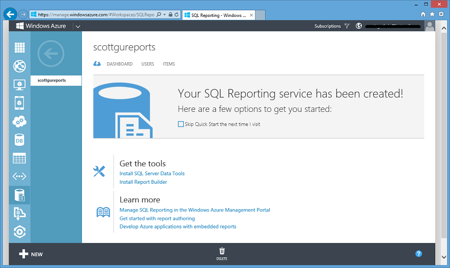Image resolution: width=450 pixels, height=268 pixels.
Task: Switch to the Dashboard tab
Action: click(120, 64)
